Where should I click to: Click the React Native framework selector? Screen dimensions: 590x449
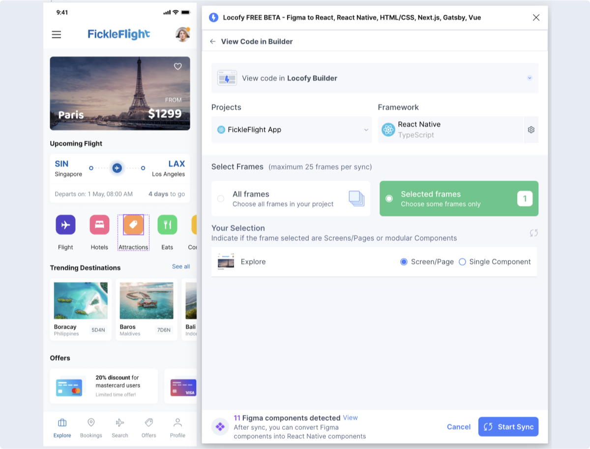coord(450,130)
